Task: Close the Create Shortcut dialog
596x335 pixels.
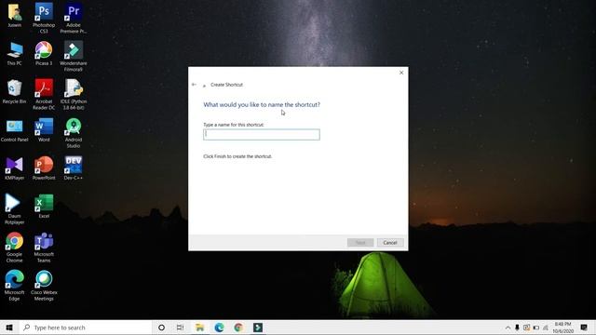Action: coord(401,73)
